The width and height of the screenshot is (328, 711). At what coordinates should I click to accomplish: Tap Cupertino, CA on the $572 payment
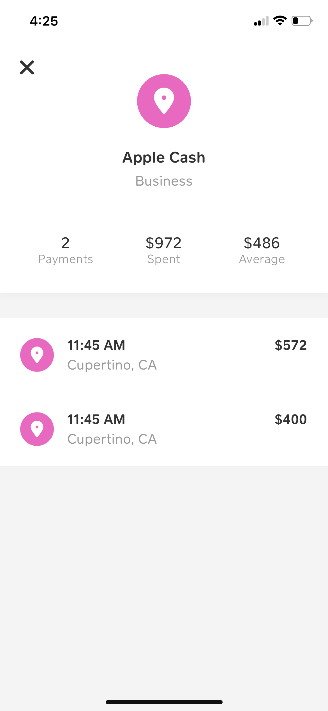[x=112, y=365]
